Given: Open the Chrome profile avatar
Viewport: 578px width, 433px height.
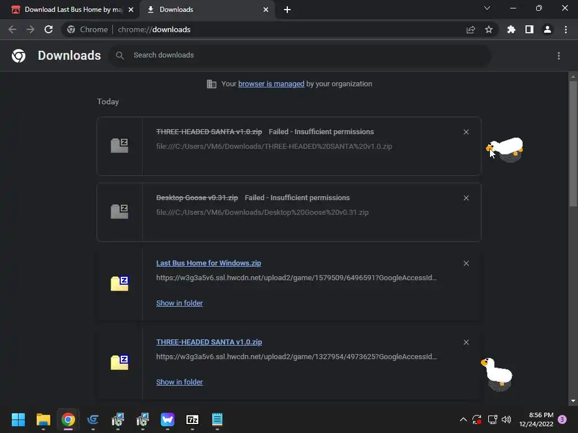Looking at the screenshot, I should pos(548,29).
